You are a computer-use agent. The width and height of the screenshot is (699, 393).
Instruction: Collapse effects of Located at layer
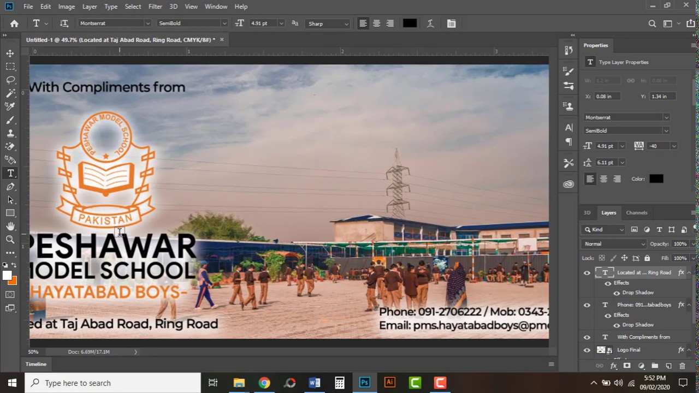click(689, 273)
